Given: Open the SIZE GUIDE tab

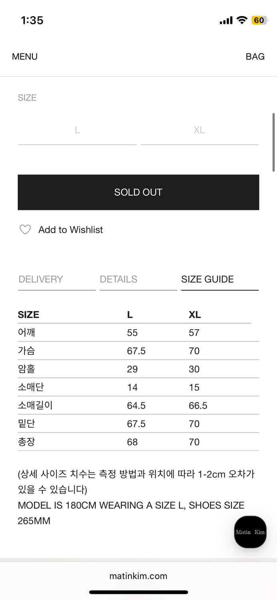Looking at the screenshot, I should (207, 279).
